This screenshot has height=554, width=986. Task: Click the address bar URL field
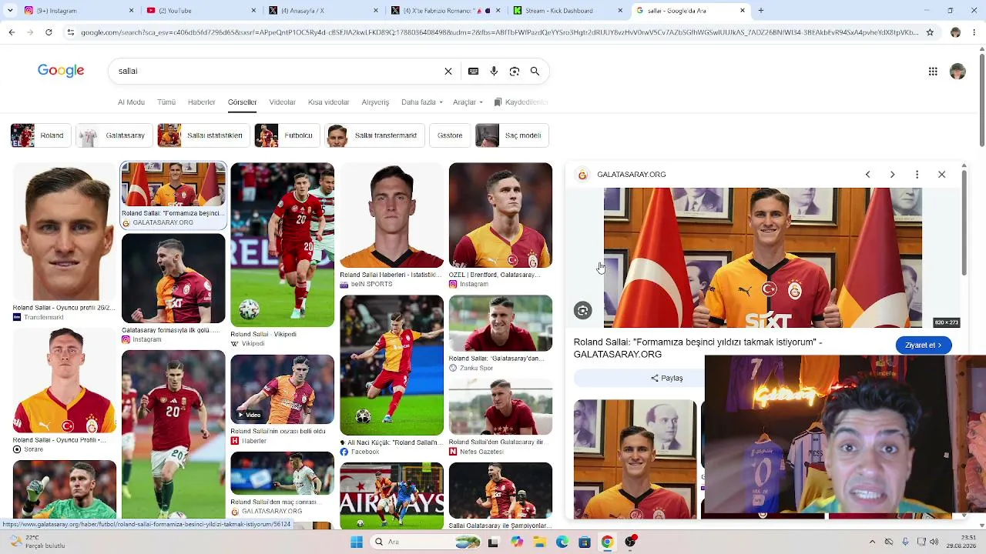coord(499,32)
